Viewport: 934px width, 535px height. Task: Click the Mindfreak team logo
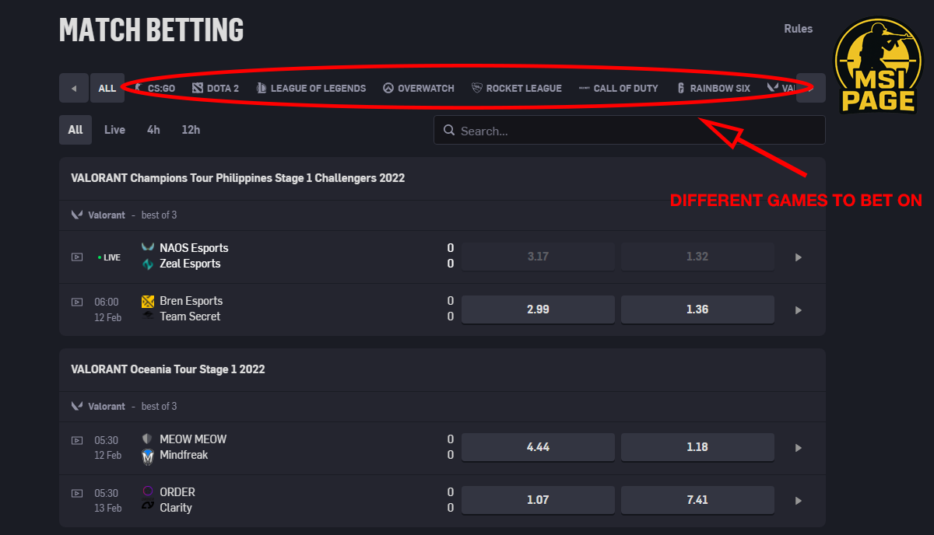click(x=148, y=456)
